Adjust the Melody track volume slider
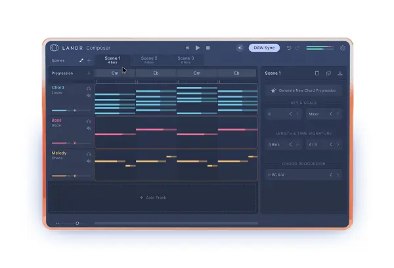This screenshot has height=268, width=394. point(71,176)
